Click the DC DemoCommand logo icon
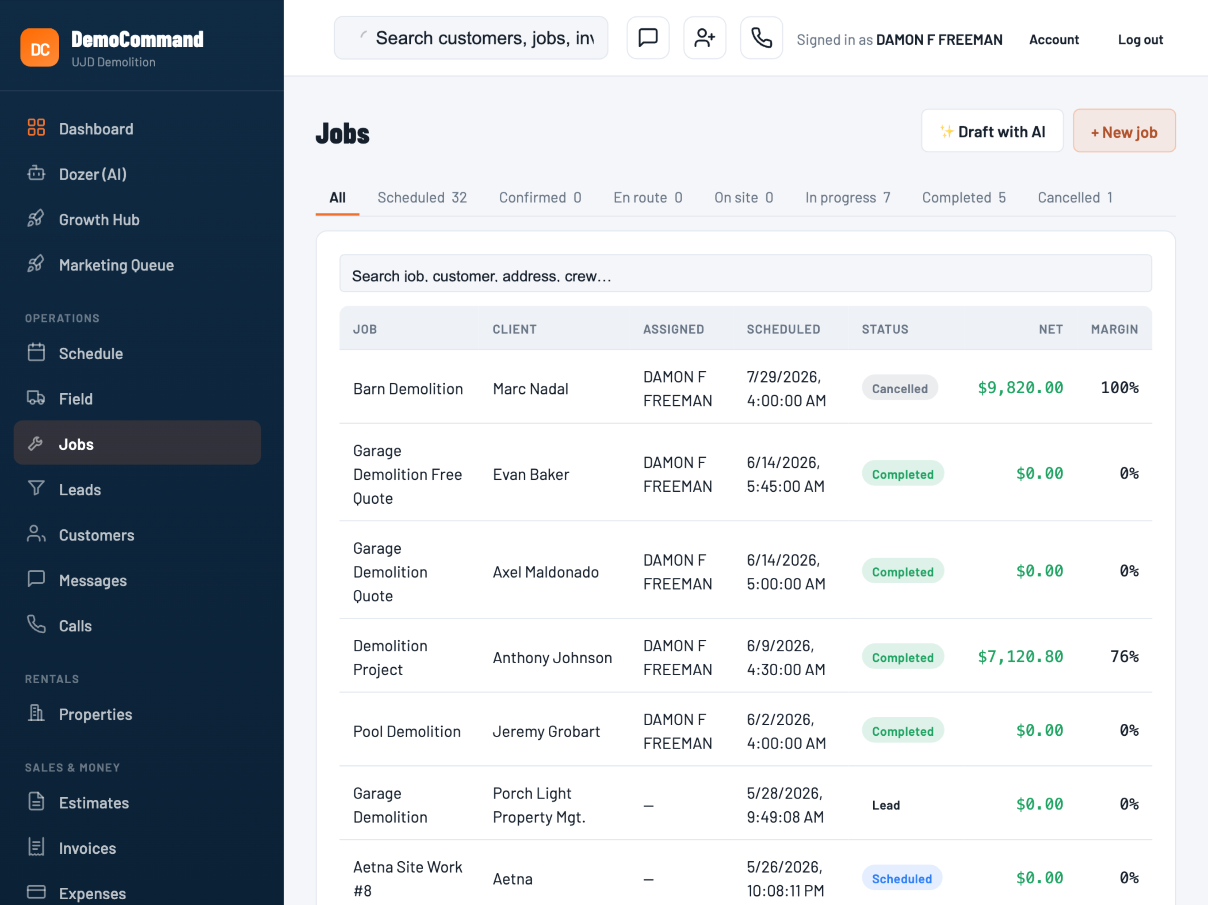 coord(39,47)
